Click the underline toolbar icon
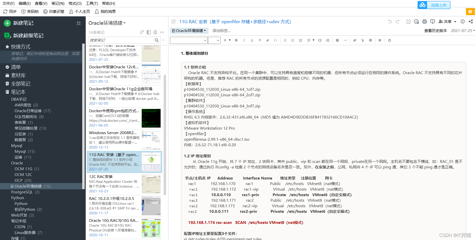This screenshot has width=475, height=240. [x=252, y=40]
